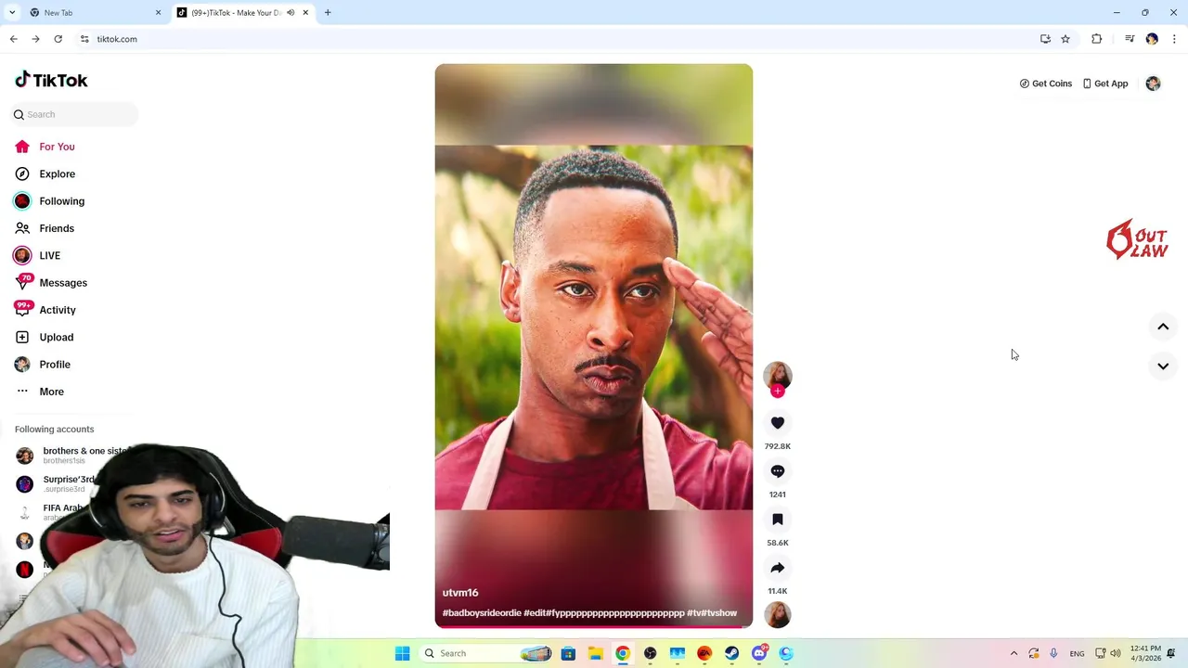
Task: Open the Upload page
Action: (x=44, y=337)
